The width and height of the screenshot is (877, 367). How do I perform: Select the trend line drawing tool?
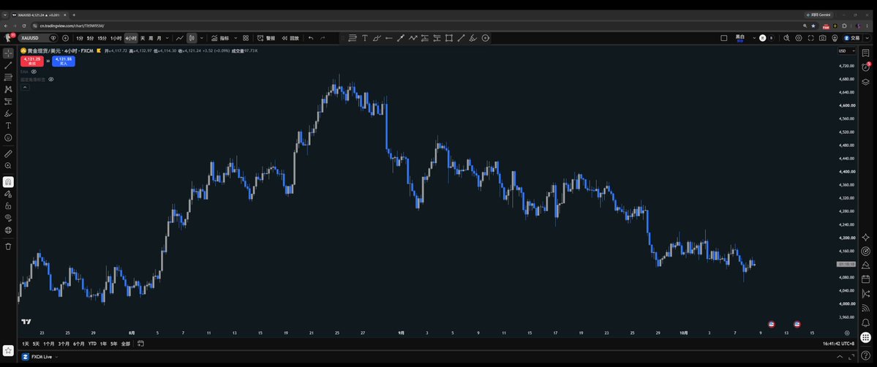point(8,66)
